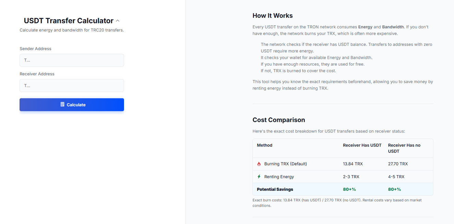The height and width of the screenshot is (224, 454).
Task: Collapse the USDT Transfer Calculator chevron
Action: point(118,21)
